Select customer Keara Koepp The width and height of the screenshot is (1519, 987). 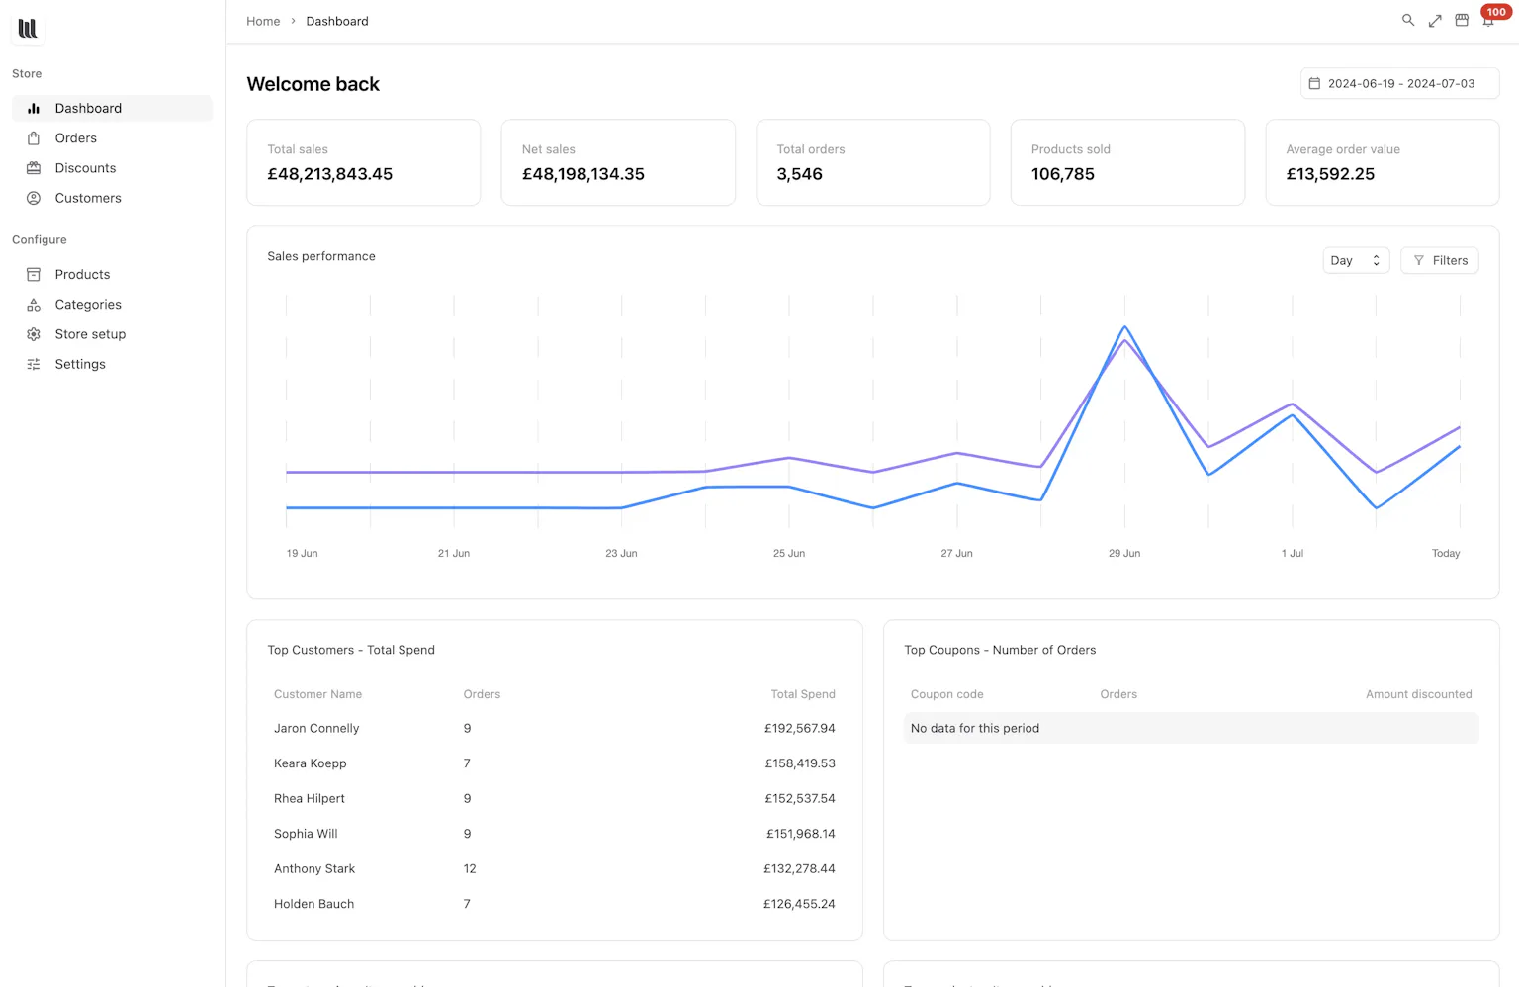coord(311,763)
